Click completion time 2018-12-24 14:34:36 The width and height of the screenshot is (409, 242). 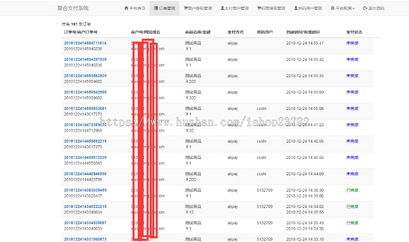pos(305,229)
